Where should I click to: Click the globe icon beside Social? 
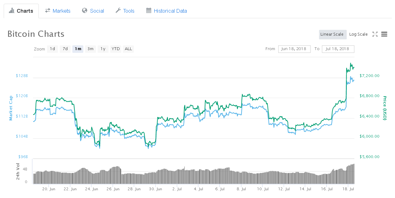pos(85,11)
